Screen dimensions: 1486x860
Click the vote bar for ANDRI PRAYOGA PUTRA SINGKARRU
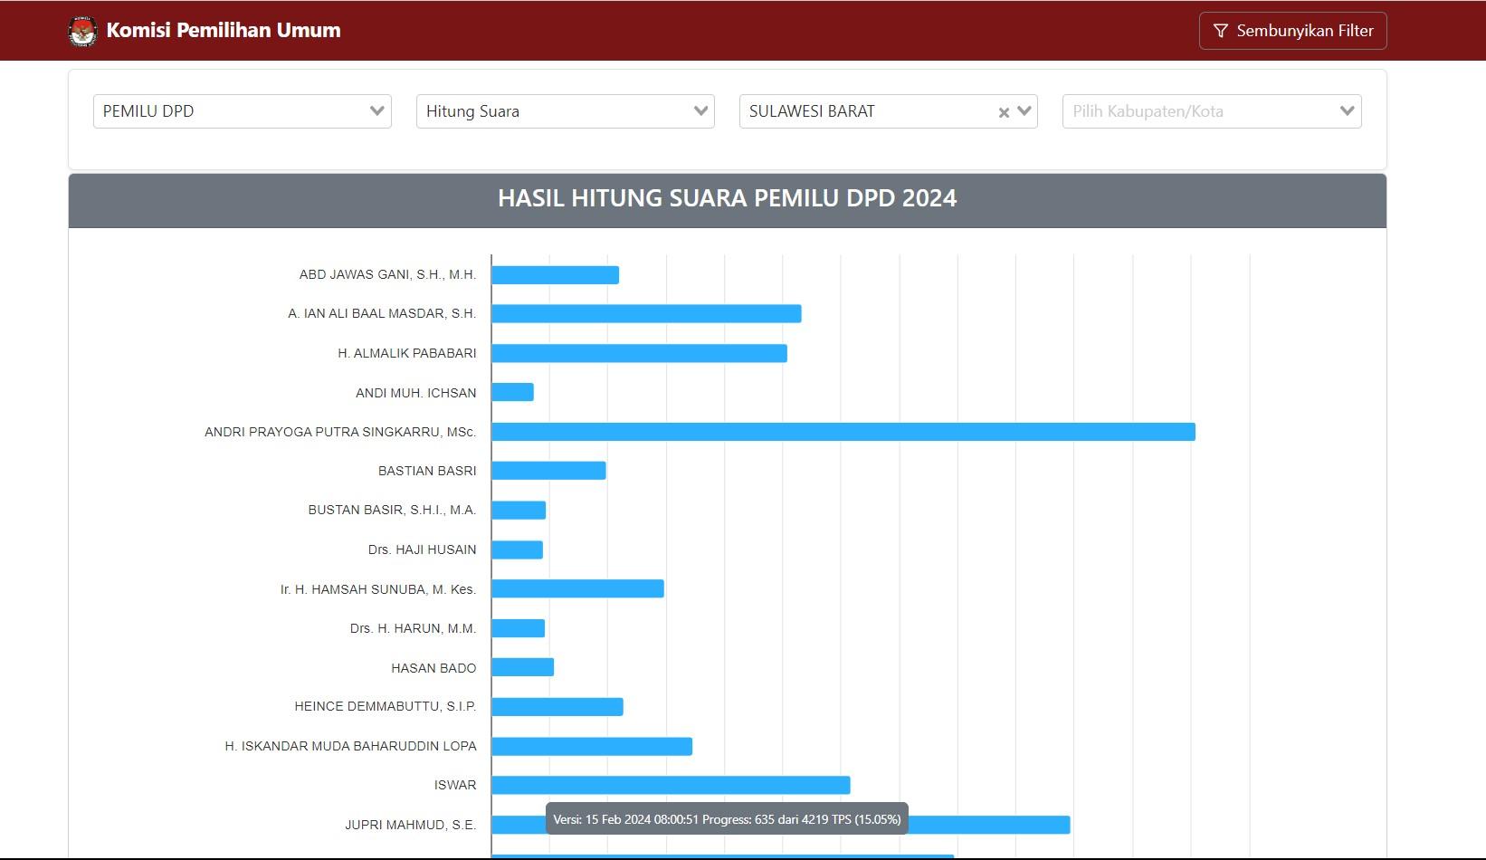(842, 432)
